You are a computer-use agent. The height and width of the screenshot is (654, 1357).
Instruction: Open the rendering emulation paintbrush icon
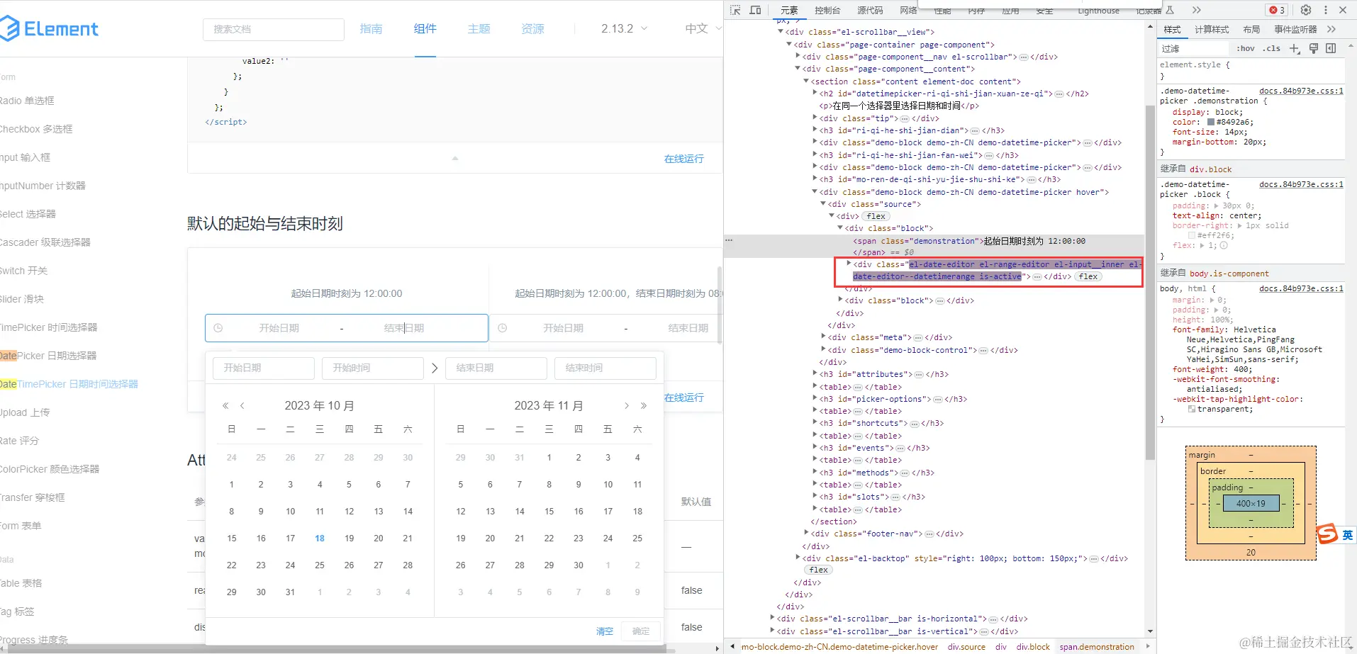click(1314, 48)
